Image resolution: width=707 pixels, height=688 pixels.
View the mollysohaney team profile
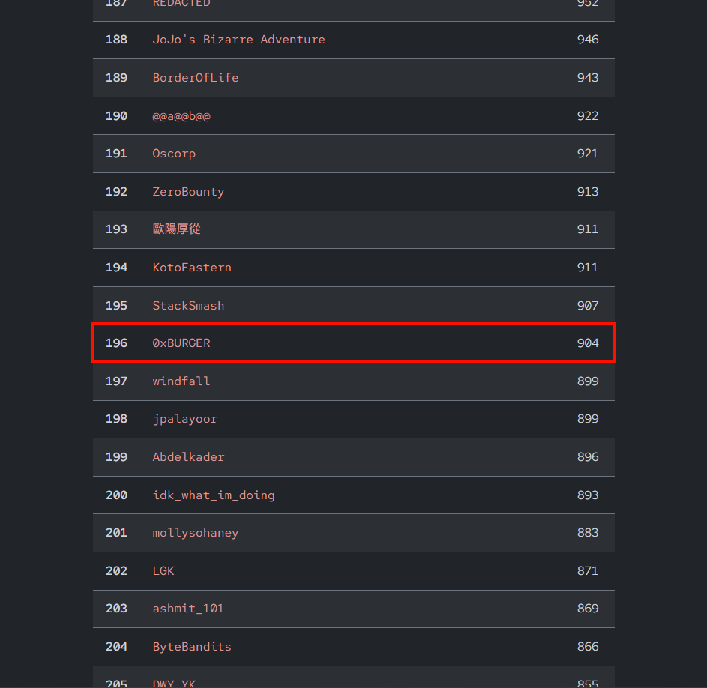(x=195, y=533)
